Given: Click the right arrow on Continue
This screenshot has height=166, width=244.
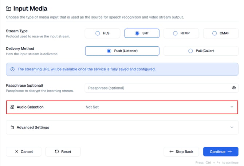Looking at the screenshot, I should (230, 151).
